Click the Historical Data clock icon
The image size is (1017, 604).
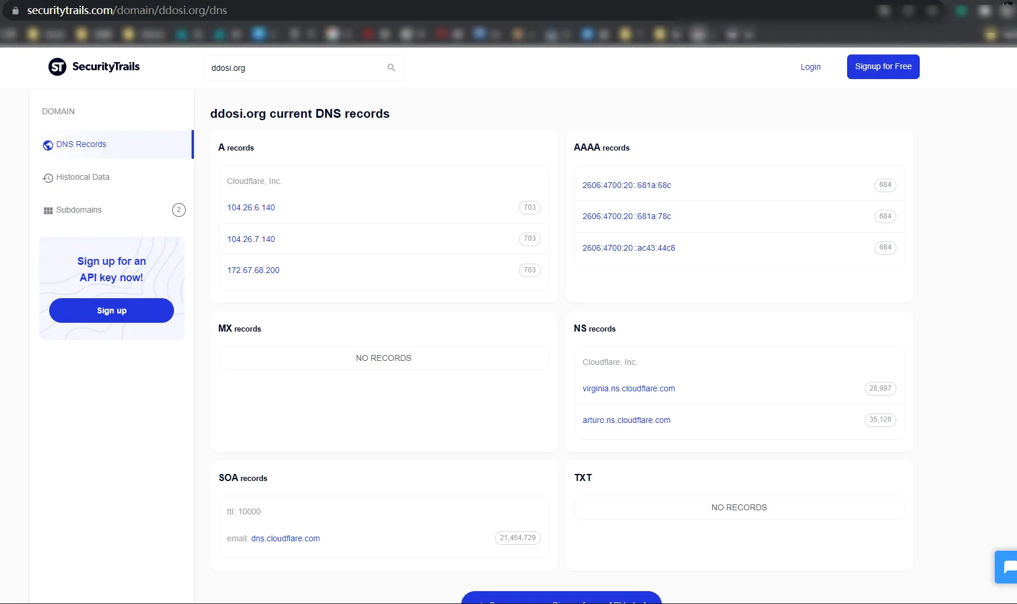pos(48,178)
